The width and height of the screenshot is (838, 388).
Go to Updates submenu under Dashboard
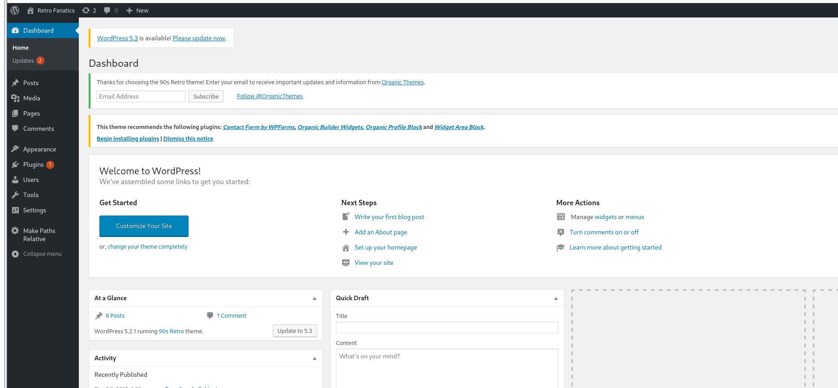click(23, 60)
